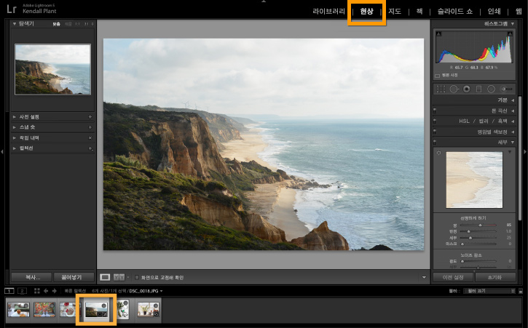
Task: Expand the 사전 설정 presets panel
Action: pos(15,117)
